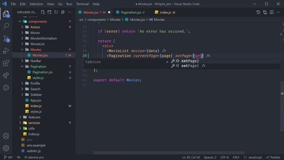Expand the utils folder
This screenshot has height=160, width=284.
(20, 128)
